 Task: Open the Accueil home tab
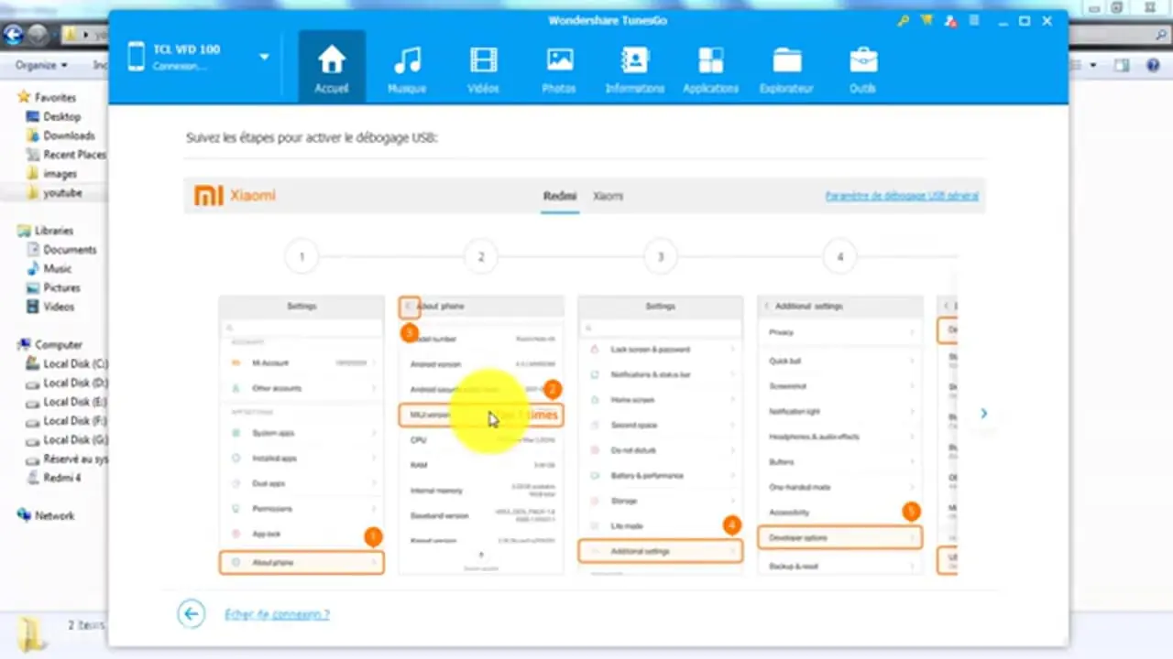coord(332,68)
